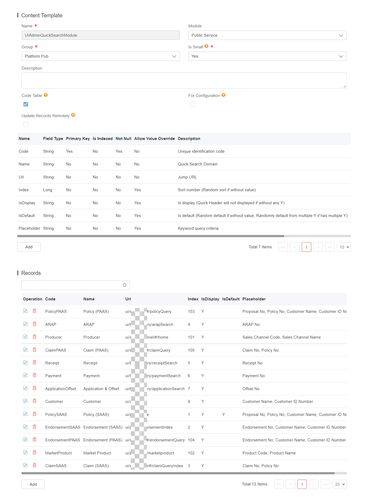Select the 'Jump URL' description cell
The image size is (367, 503).
187,177
